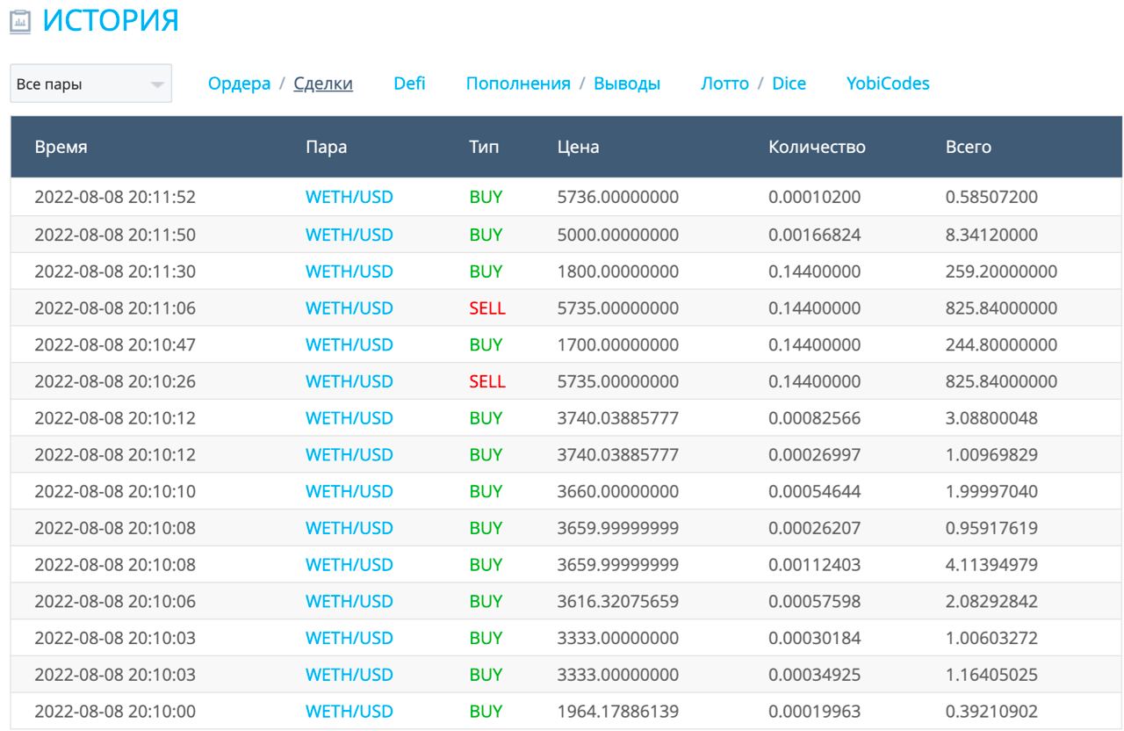
Task: Click the quantity 0.00166824
Action: point(814,234)
